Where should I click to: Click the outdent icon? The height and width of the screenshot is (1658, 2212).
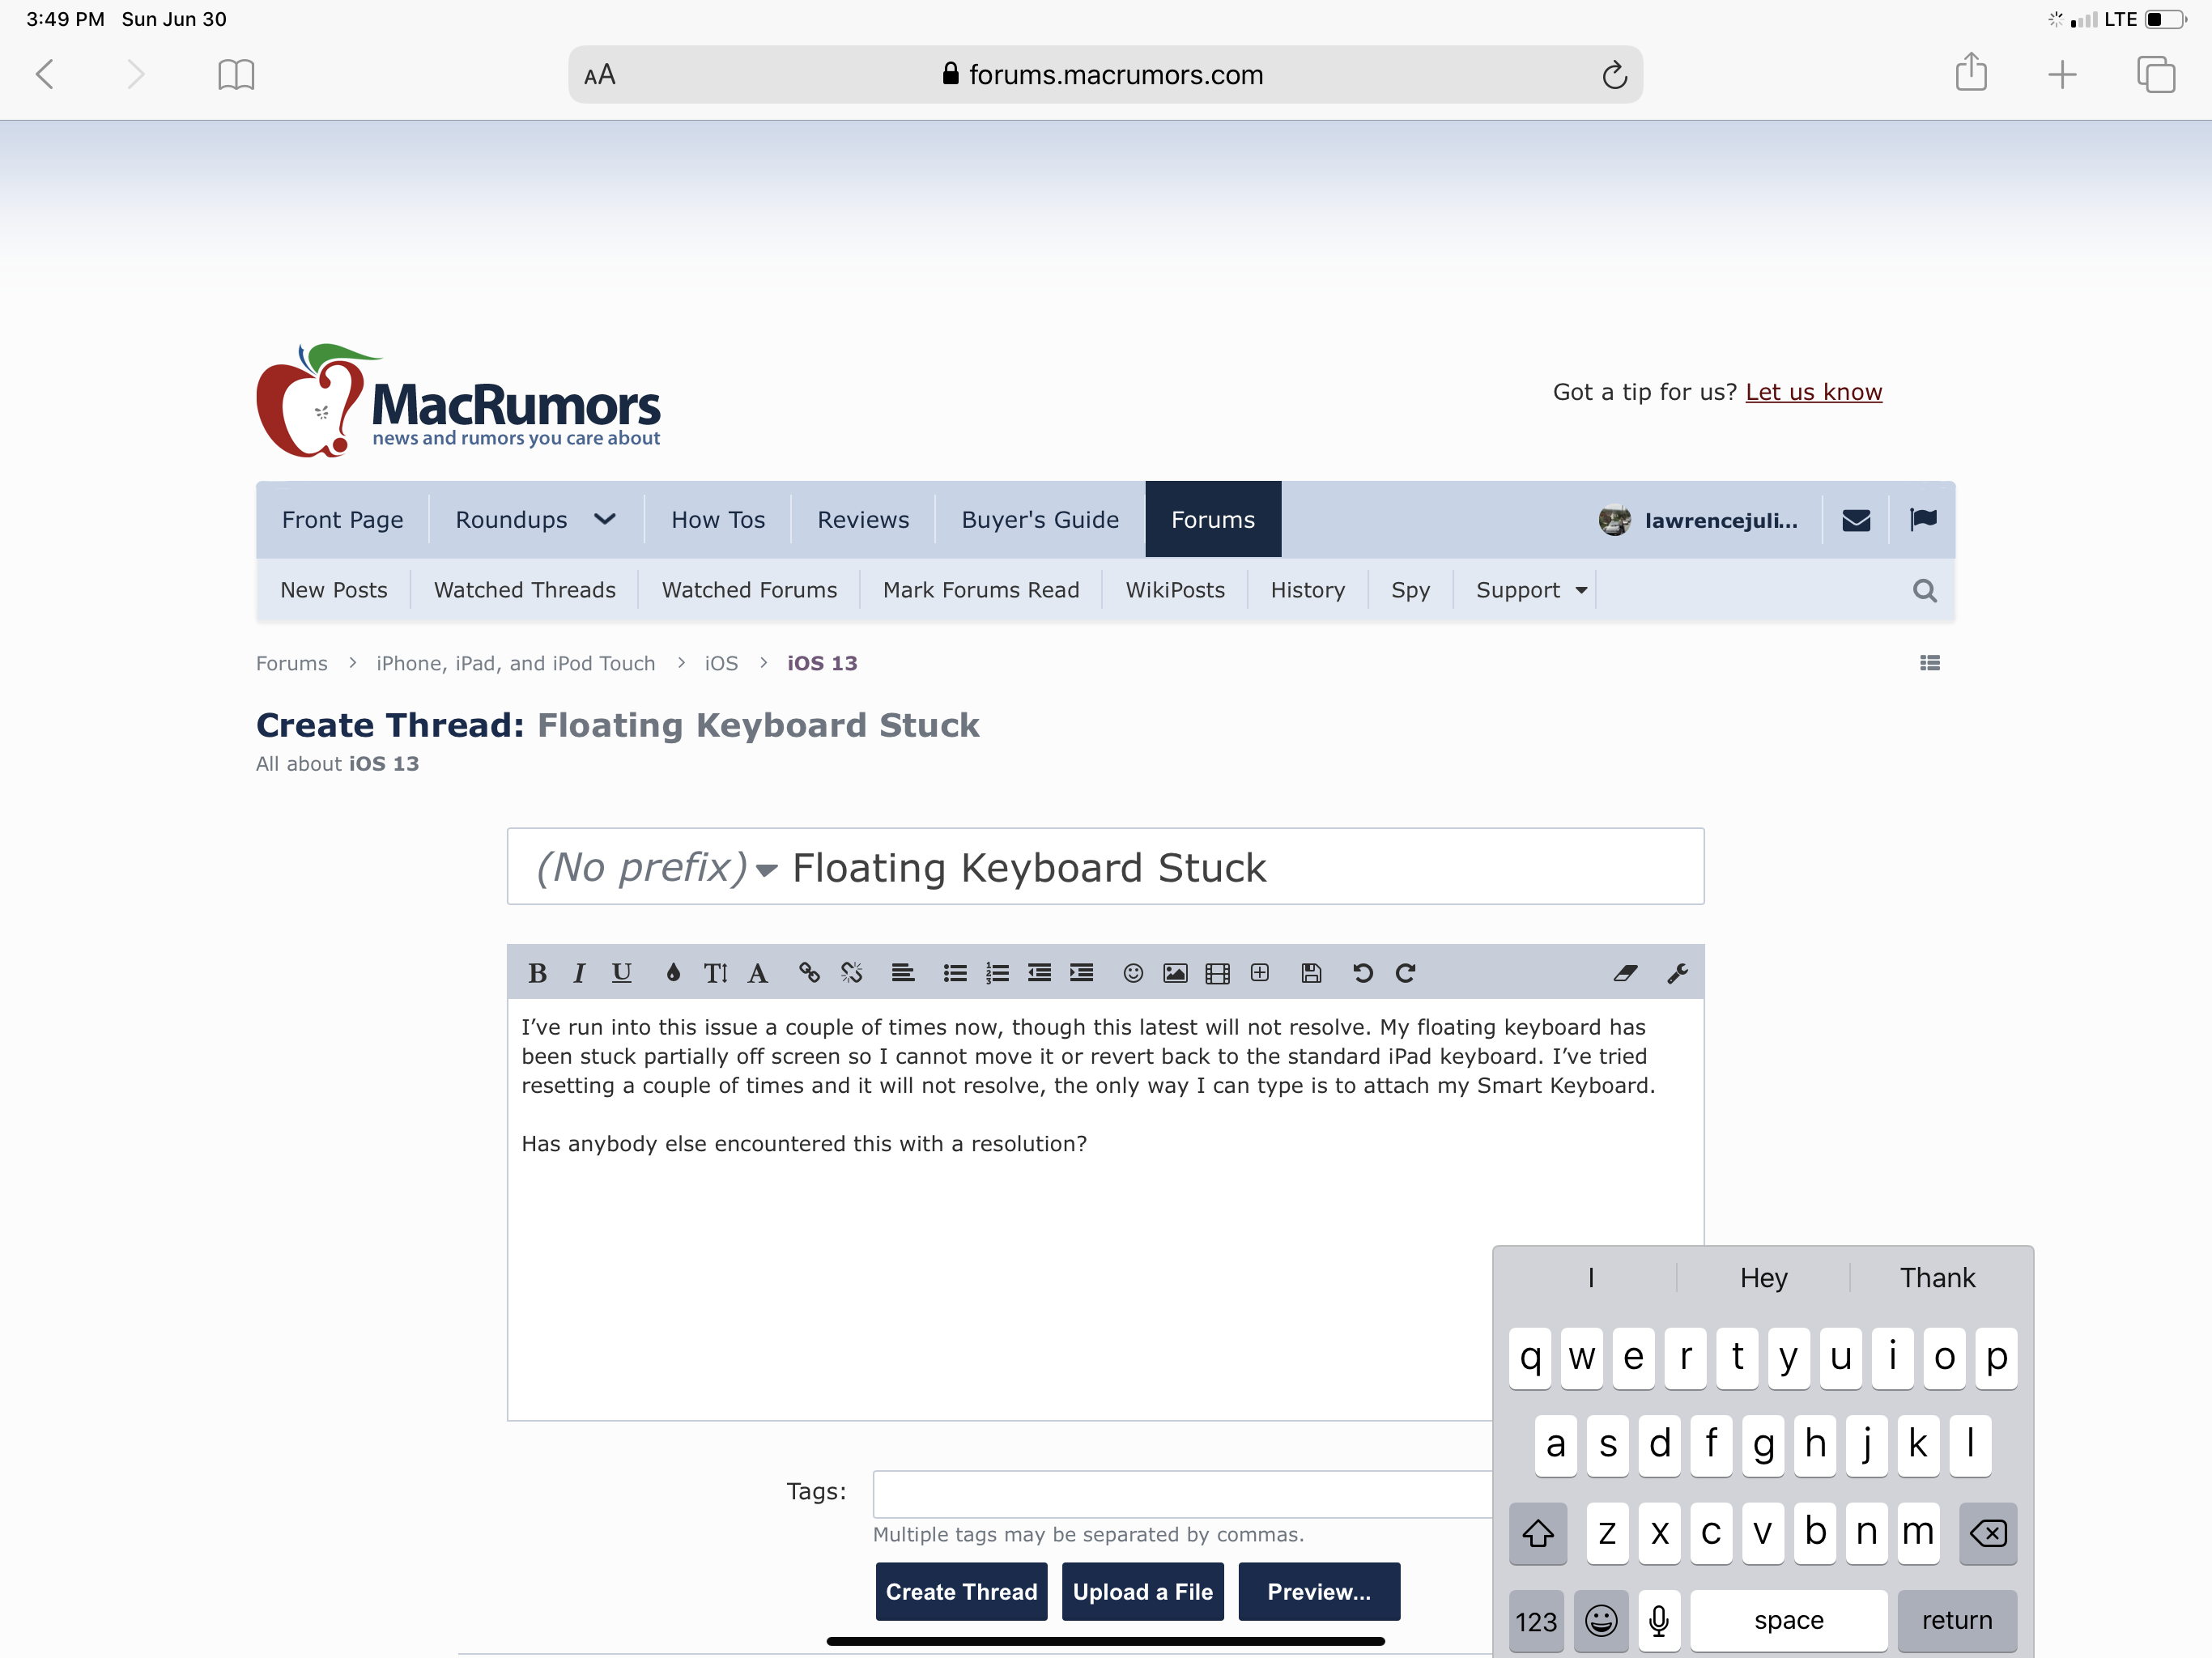(x=1039, y=973)
